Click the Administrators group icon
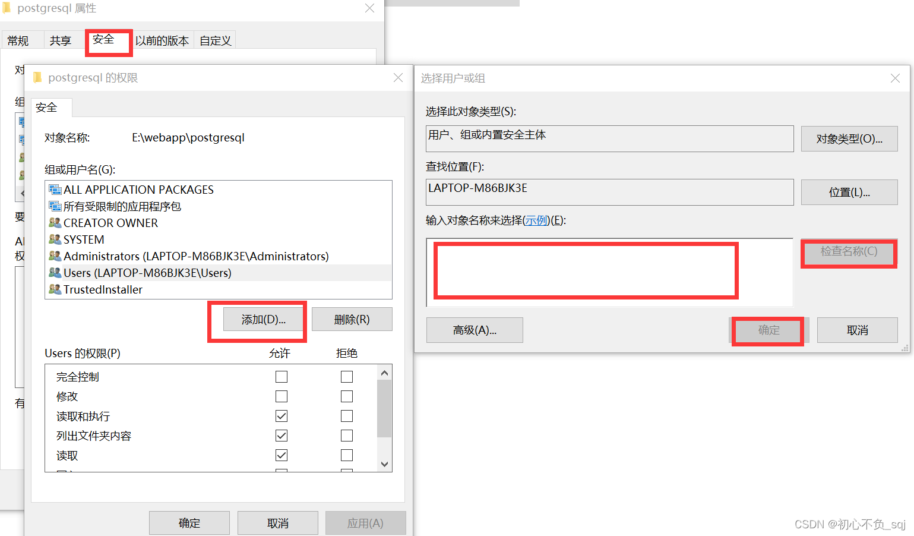The image size is (914, 536). 55,256
